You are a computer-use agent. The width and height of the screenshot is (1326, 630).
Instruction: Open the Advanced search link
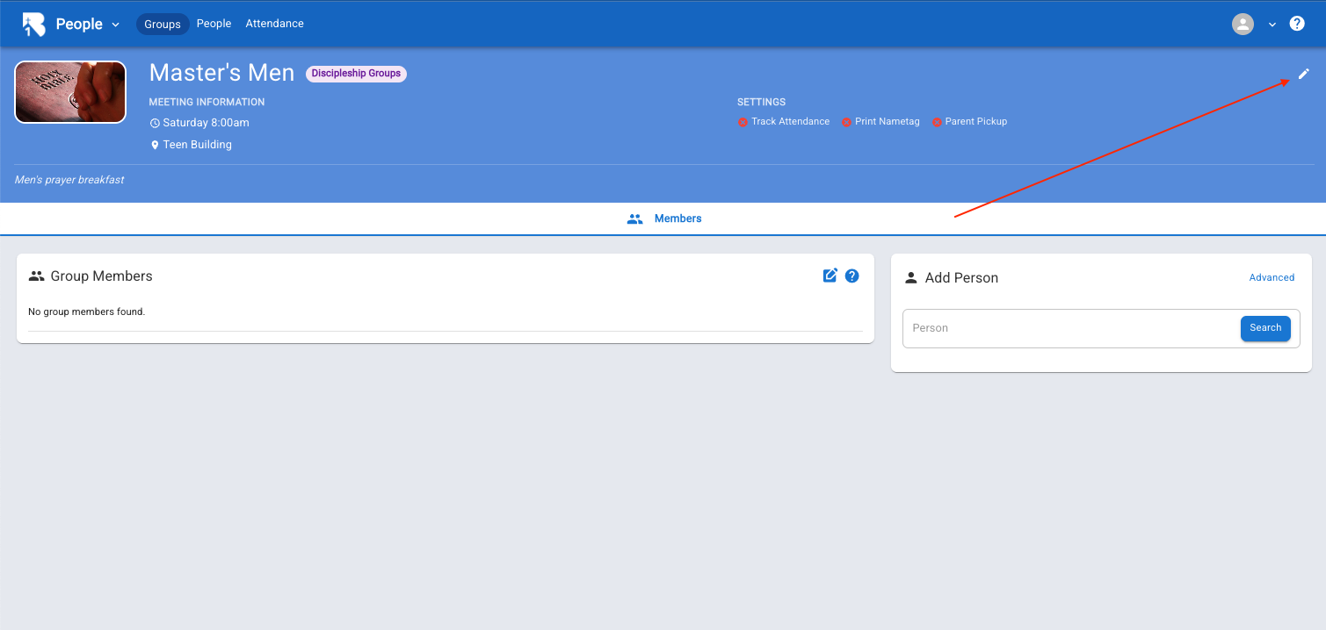click(1272, 277)
